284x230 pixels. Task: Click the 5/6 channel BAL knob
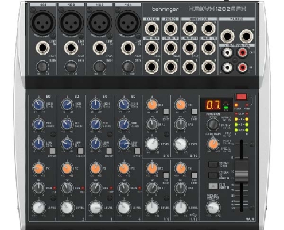152,124
